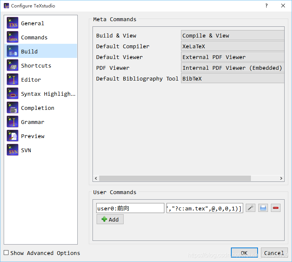Show the Syntax Highlighting page

(41, 94)
